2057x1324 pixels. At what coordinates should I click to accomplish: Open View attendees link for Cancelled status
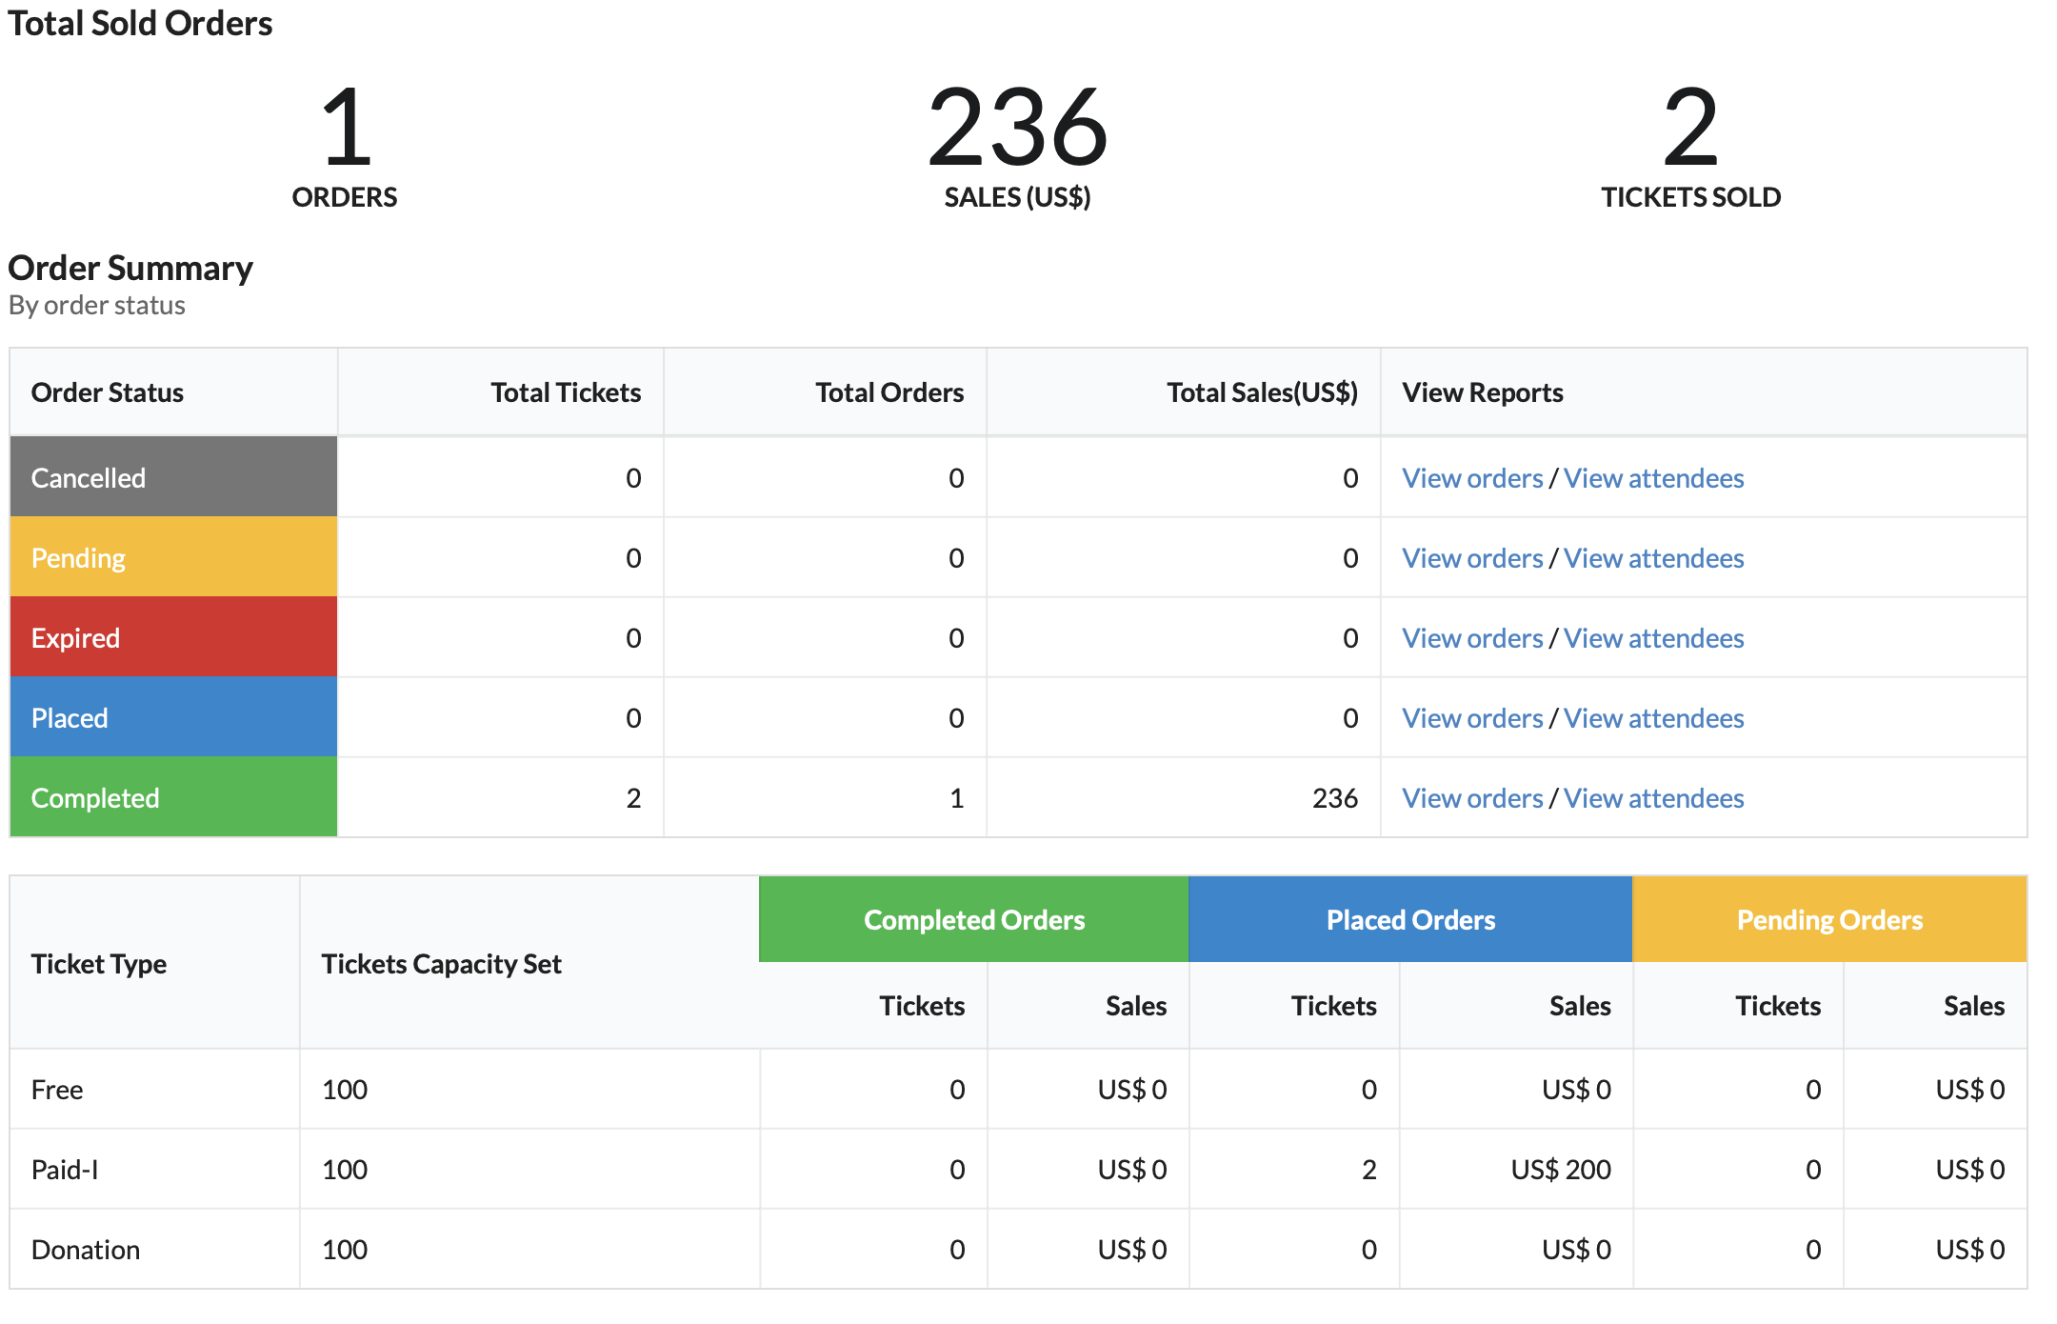click(1654, 478)
